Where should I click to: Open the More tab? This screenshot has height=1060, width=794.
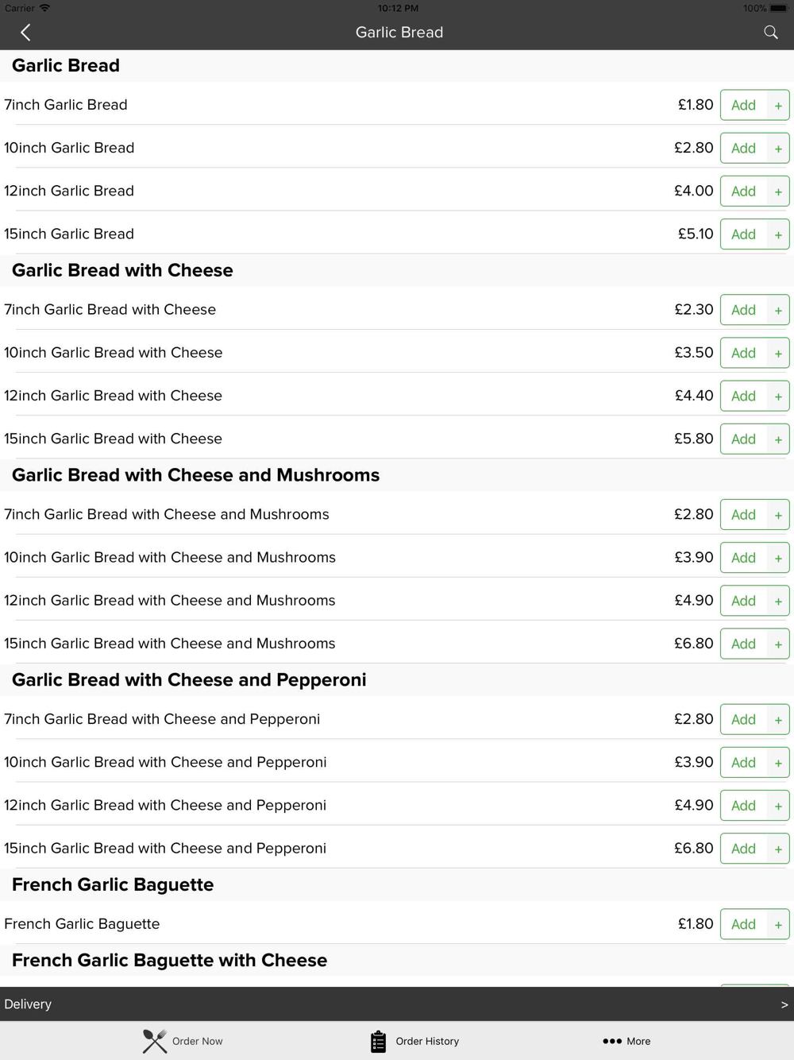626,1041
